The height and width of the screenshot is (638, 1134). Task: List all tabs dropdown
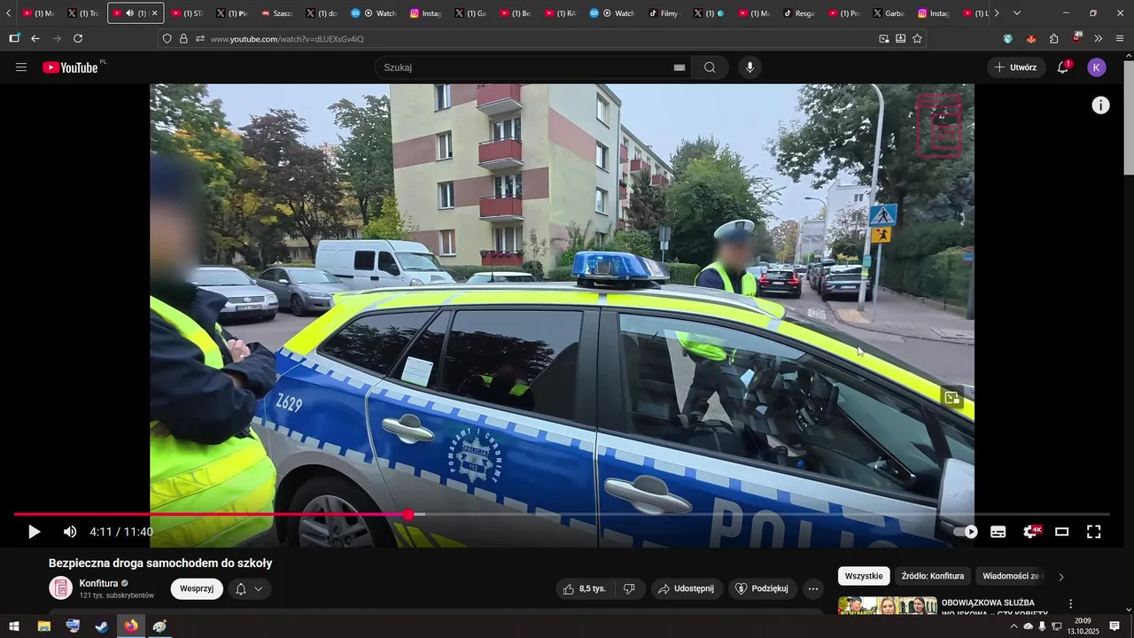click(x=1017, y=13)
